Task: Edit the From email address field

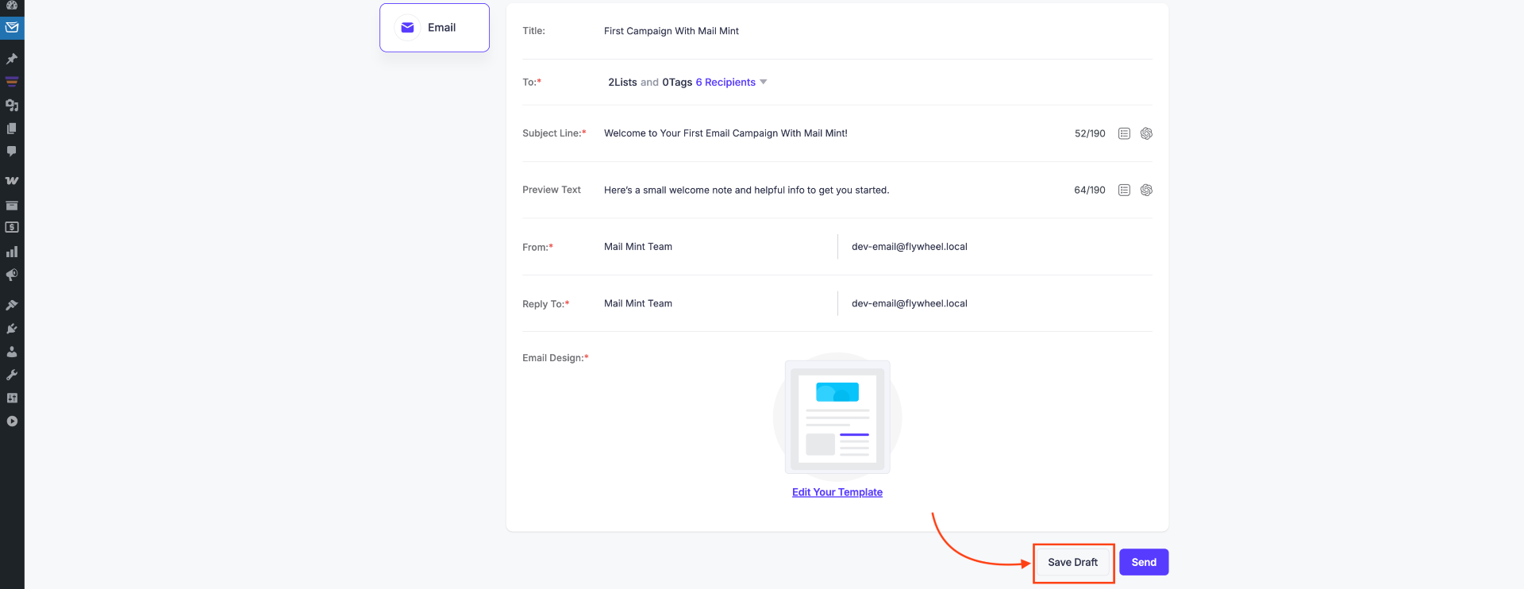Action: (1000, 247)
